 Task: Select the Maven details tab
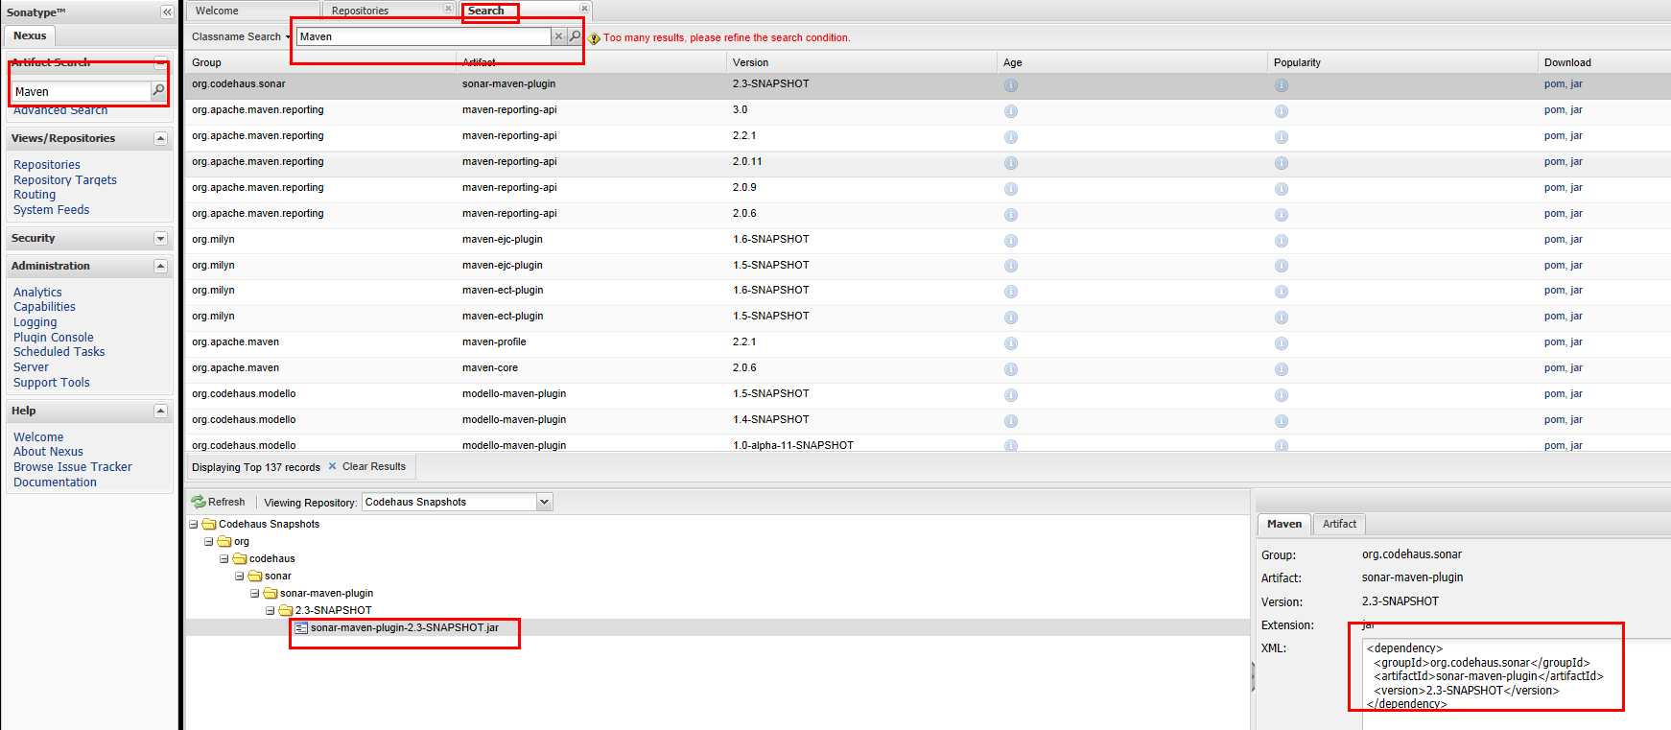[1283, 524]
